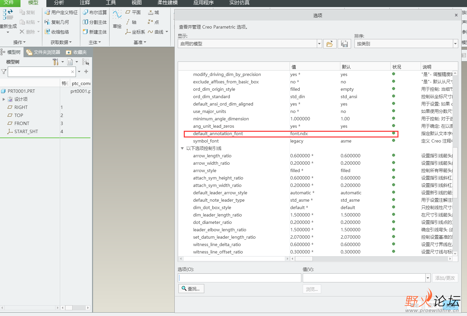Select START_SHT coordinate system in tree
The width and height of the screenshot is (467, 316).
26,131
